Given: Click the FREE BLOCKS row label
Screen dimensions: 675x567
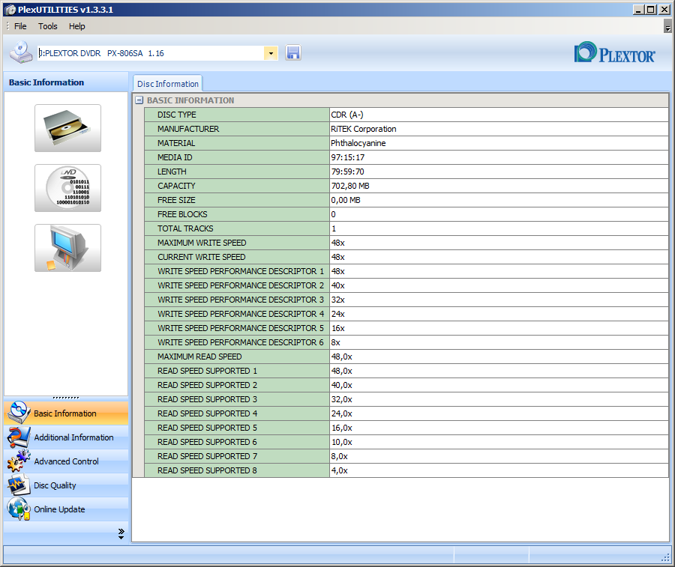Looking at the screenshot, I should pyautogui.click(x=182, y=214).
